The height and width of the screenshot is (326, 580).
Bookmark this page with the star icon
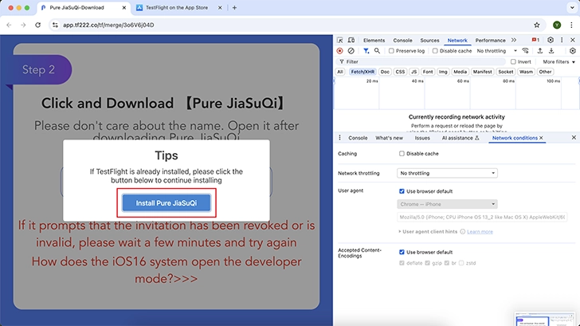click(x=536, y=25)
